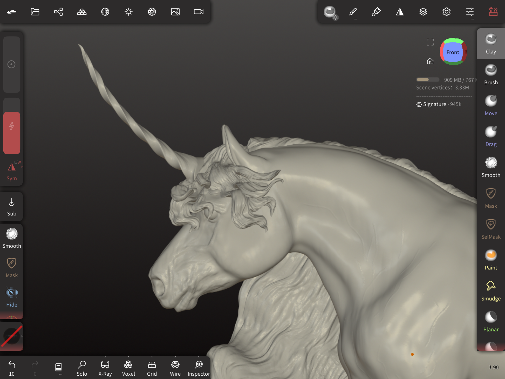Expand Inspector options arrow

point(199,357)
